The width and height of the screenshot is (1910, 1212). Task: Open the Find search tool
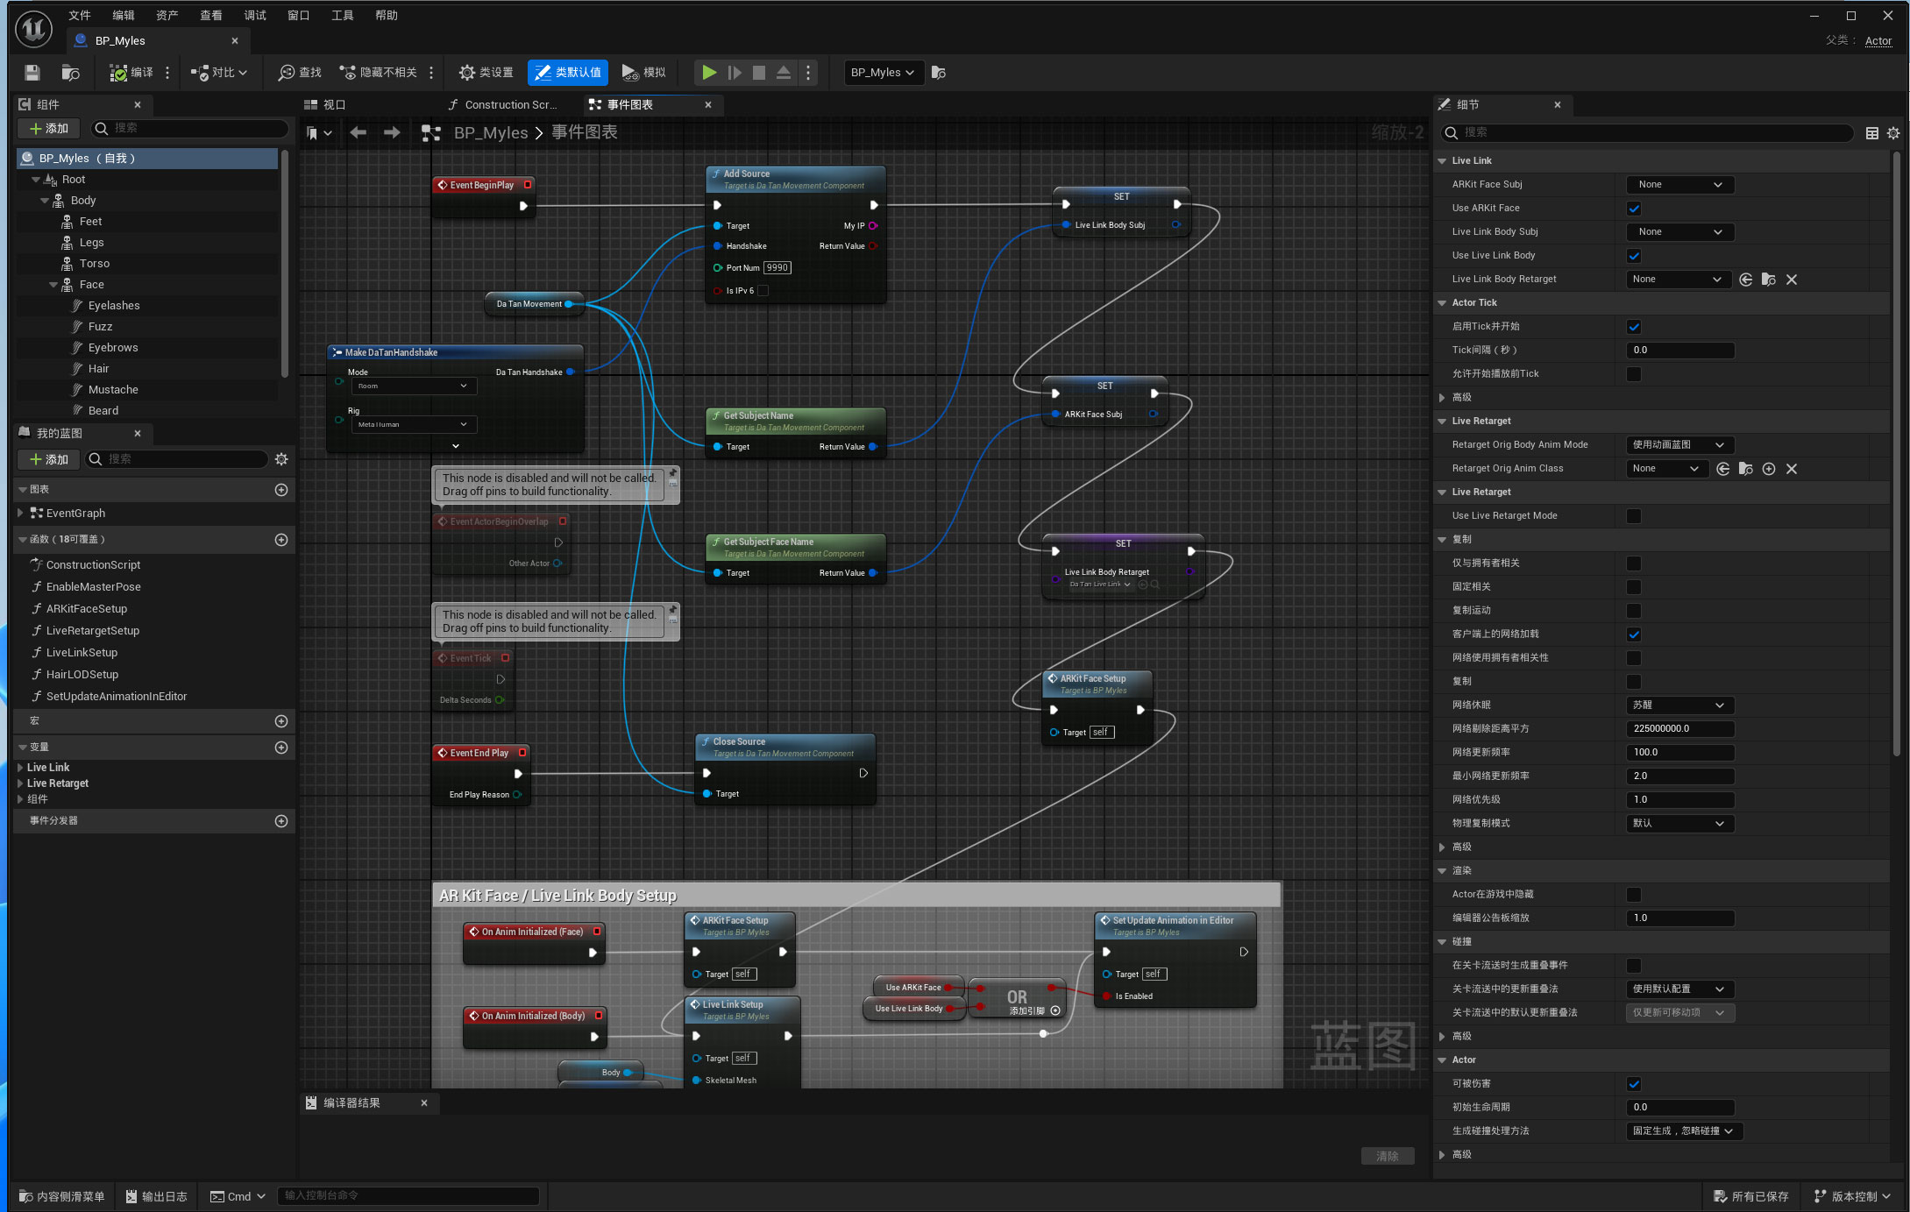coord(300,73)
